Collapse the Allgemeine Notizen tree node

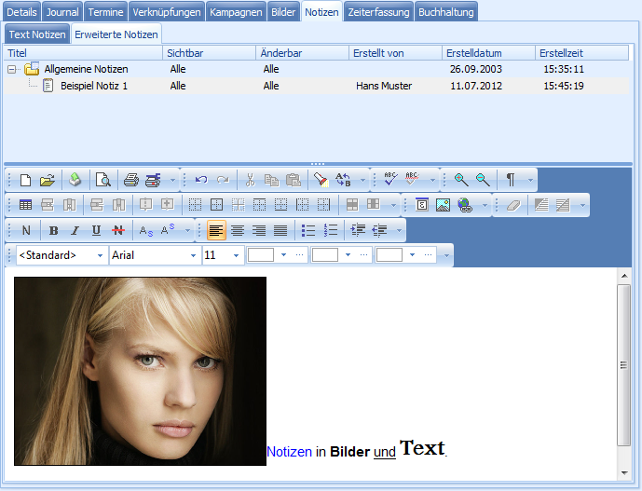pyautogui.click(x=12, y=69)
